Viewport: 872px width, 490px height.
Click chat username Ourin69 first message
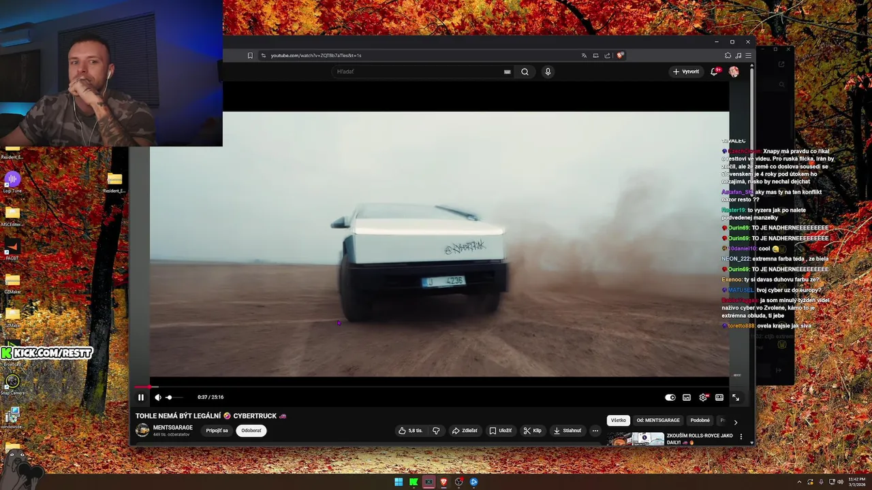click(738, 228)
